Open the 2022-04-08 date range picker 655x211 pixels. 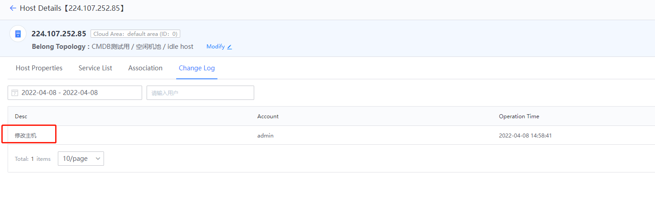point(75,93)
